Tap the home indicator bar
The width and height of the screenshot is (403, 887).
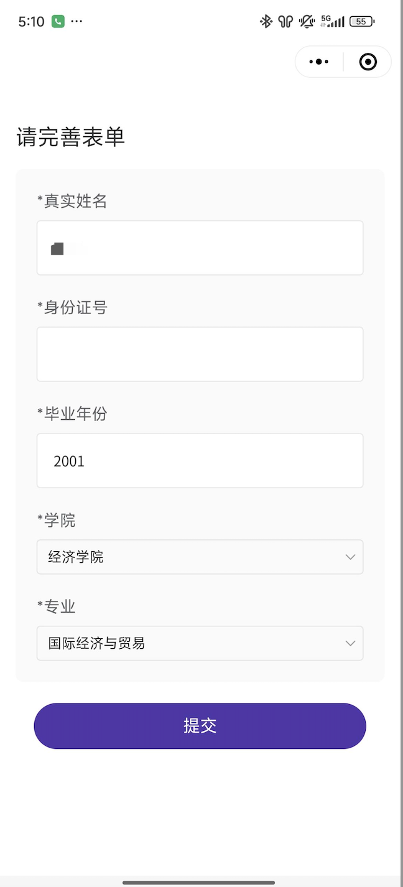point(199,882)
